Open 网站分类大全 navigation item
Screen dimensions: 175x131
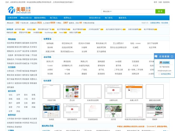[26, 18]
